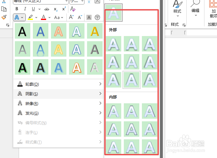The height and width of the screenshot is (158, 217).
Task: Open highlight color dropdown arrow
Action: (x=36, y=18)
